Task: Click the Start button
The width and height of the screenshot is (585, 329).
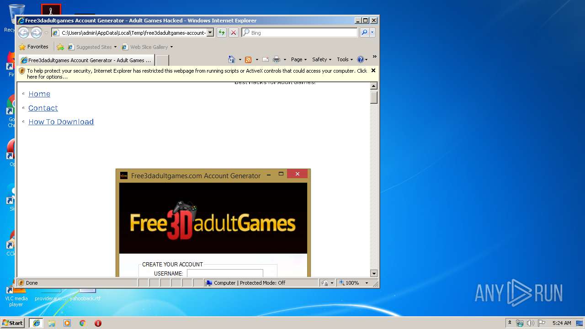Action: 12,323
